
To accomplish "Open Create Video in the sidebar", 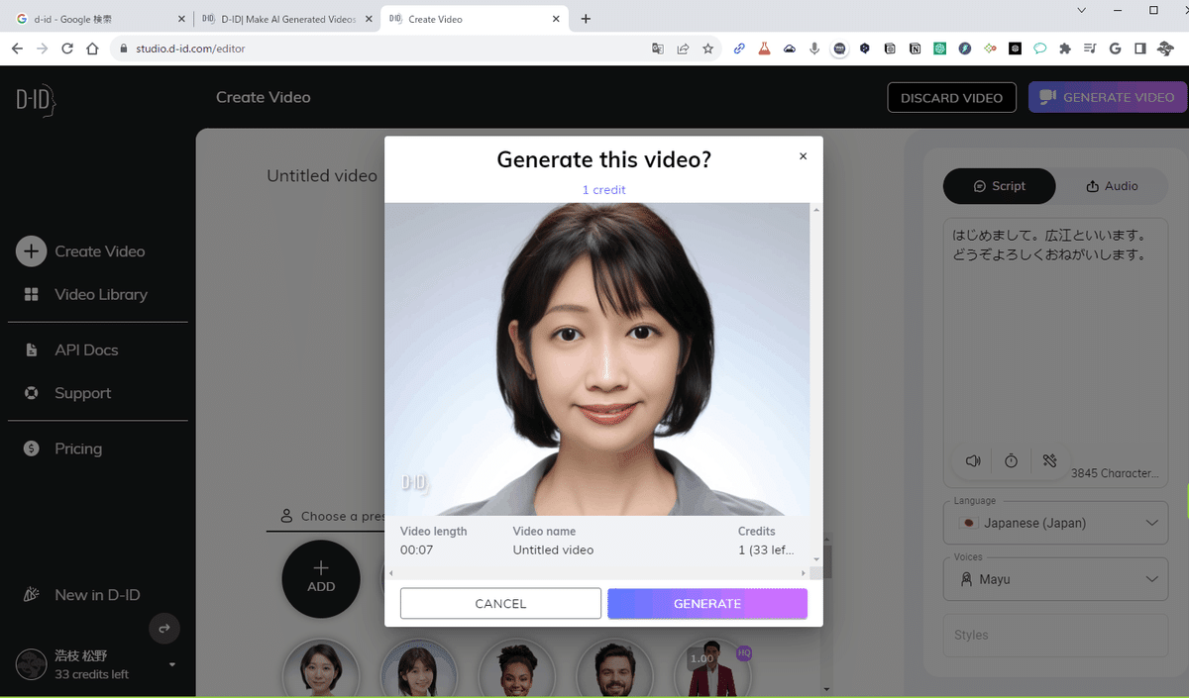I will 99,251.
